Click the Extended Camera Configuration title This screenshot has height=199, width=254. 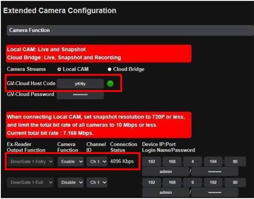(x=60, y=11)
